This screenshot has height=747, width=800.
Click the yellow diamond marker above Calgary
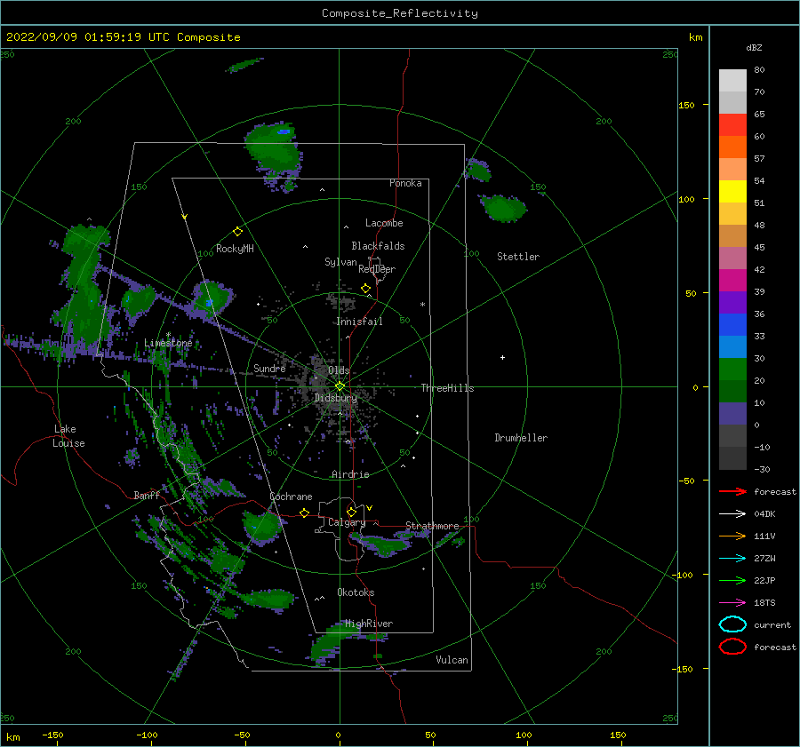pyautogui.click(x=351, y=512)
